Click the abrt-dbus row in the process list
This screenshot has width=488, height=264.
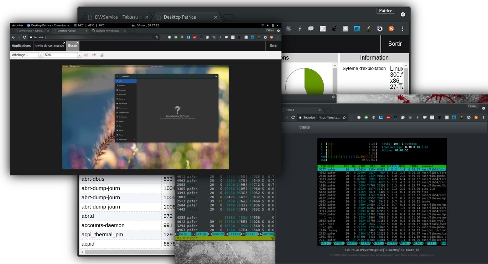(127, 179)
